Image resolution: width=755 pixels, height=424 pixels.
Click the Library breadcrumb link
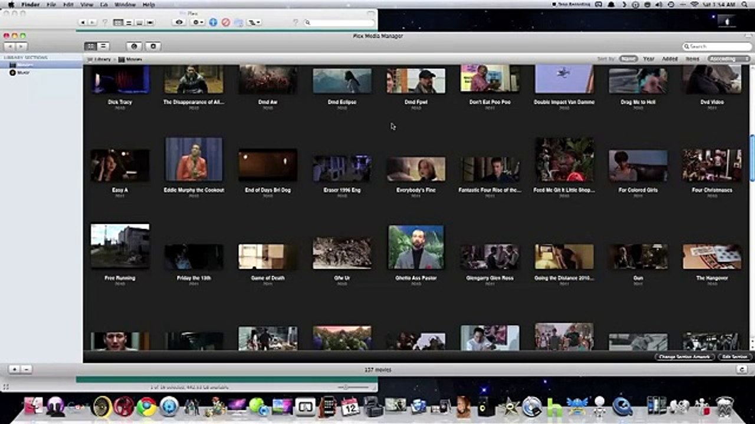click(99, 59)
